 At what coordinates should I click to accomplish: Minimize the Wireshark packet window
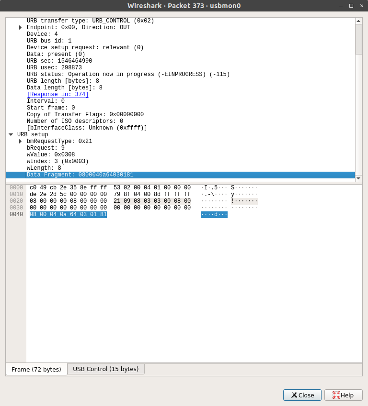point(341,6)
